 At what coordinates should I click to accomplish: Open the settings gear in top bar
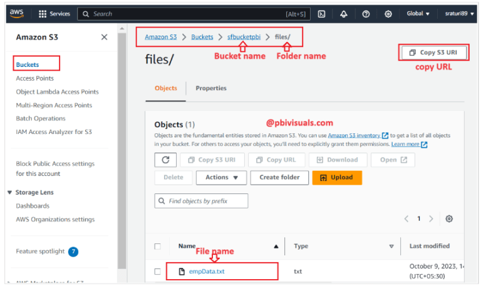click(x=388, y=14)
